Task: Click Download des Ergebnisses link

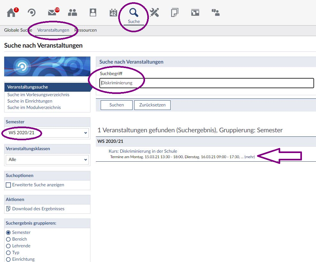Action: 38,209
